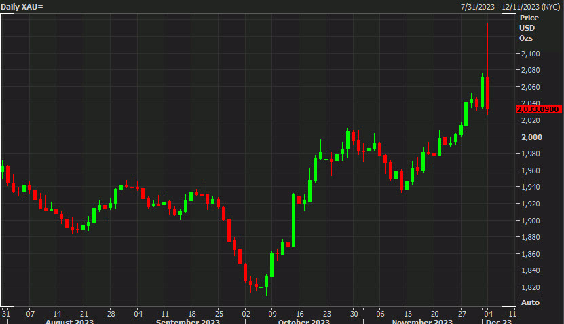Click the 16 October date tick
Viewport: 564px width, 324px height.
click(300, 314)
